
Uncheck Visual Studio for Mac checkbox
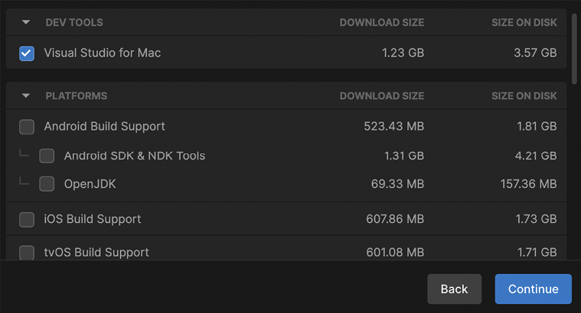pos(27,53)
